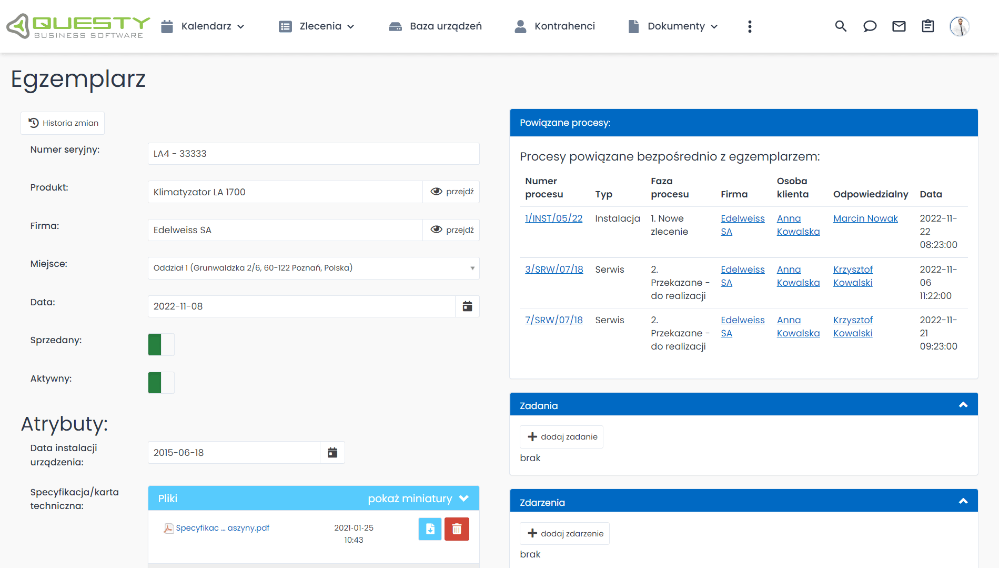Open the user avatar profile
999x568 pixels.
coord(960,26)
